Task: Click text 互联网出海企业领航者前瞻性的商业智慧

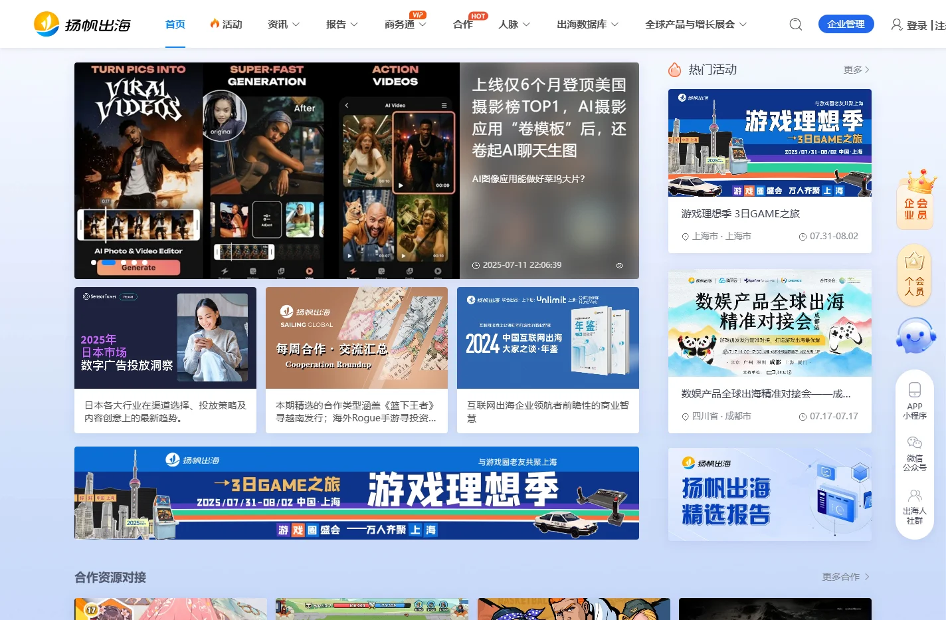Action: pos(548,411)
